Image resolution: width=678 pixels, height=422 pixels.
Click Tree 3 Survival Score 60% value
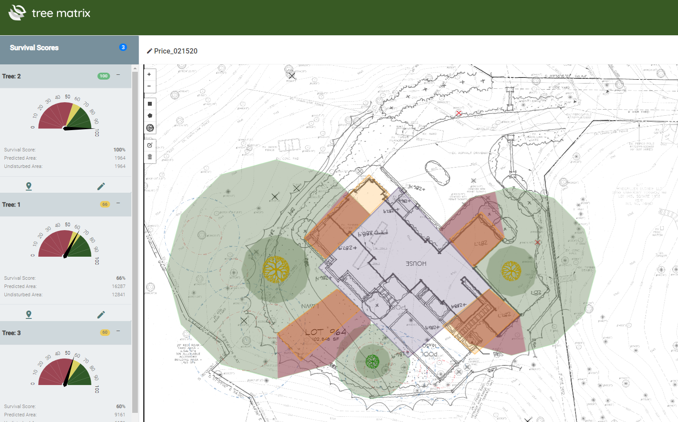120,406
